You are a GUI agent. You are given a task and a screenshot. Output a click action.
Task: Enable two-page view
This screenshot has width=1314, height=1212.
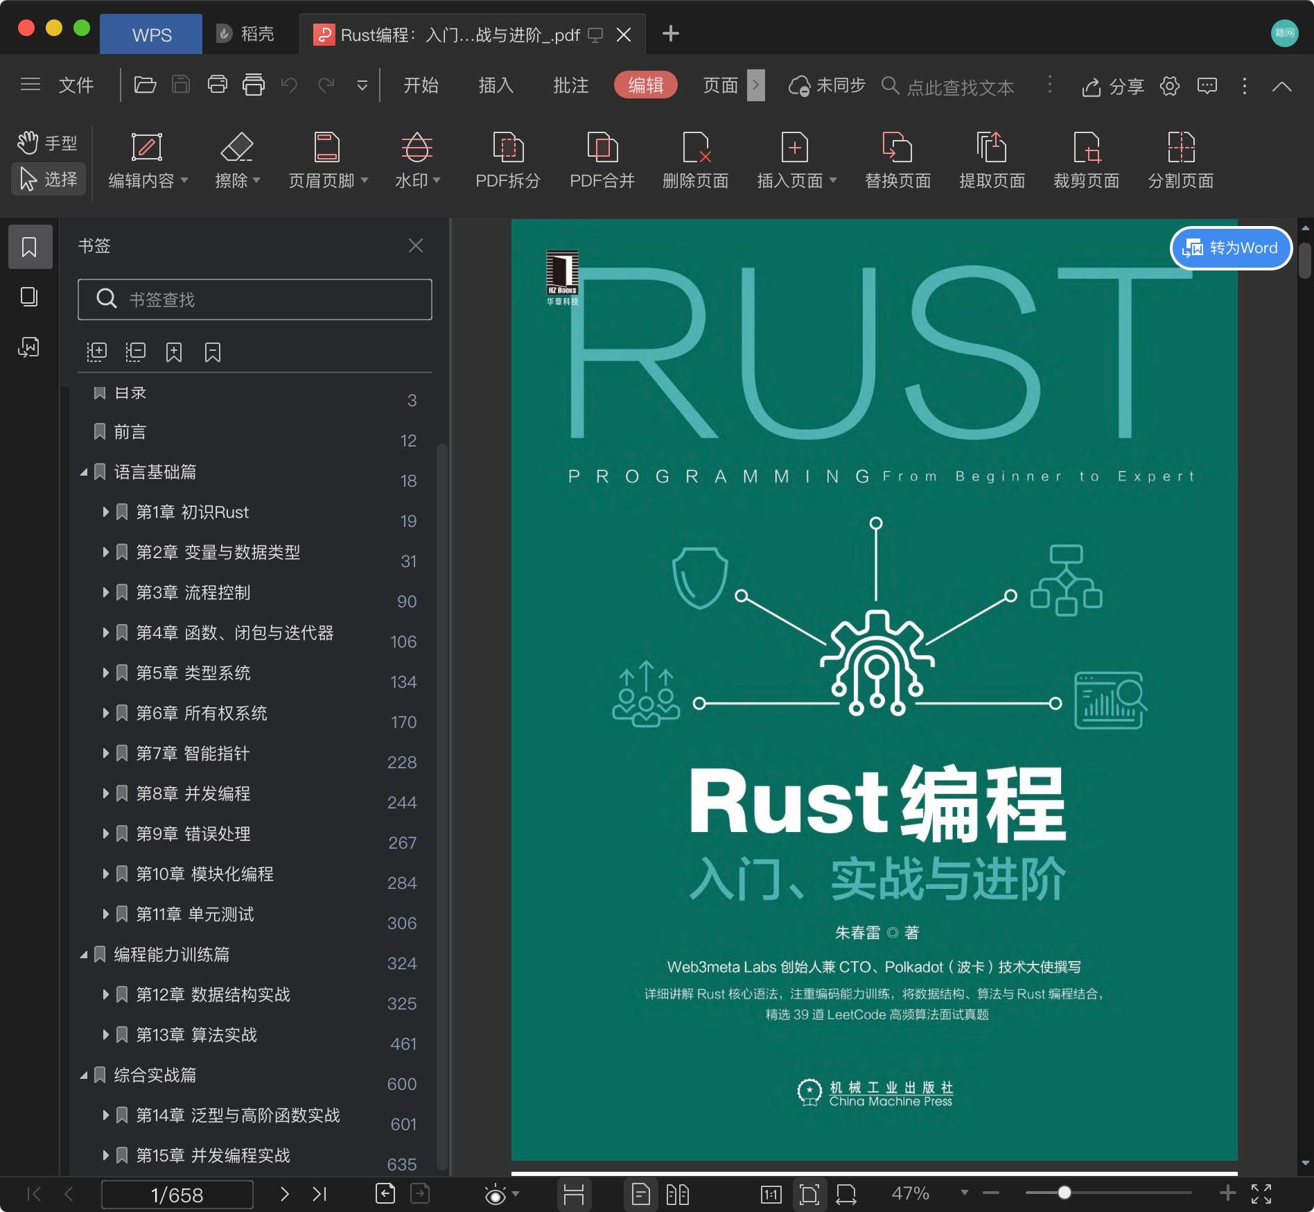click(677, 1194)
